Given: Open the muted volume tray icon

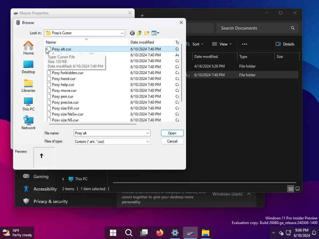Looking at the screenshot, I should [281, 233].
